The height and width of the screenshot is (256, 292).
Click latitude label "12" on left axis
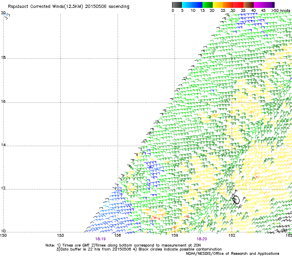click(3, 188)
